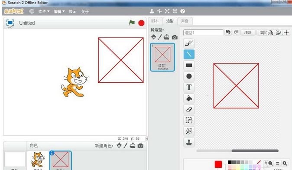Click the red stop button
The height and width of the screenshot is (170, 292).
[x=141, y=23]
